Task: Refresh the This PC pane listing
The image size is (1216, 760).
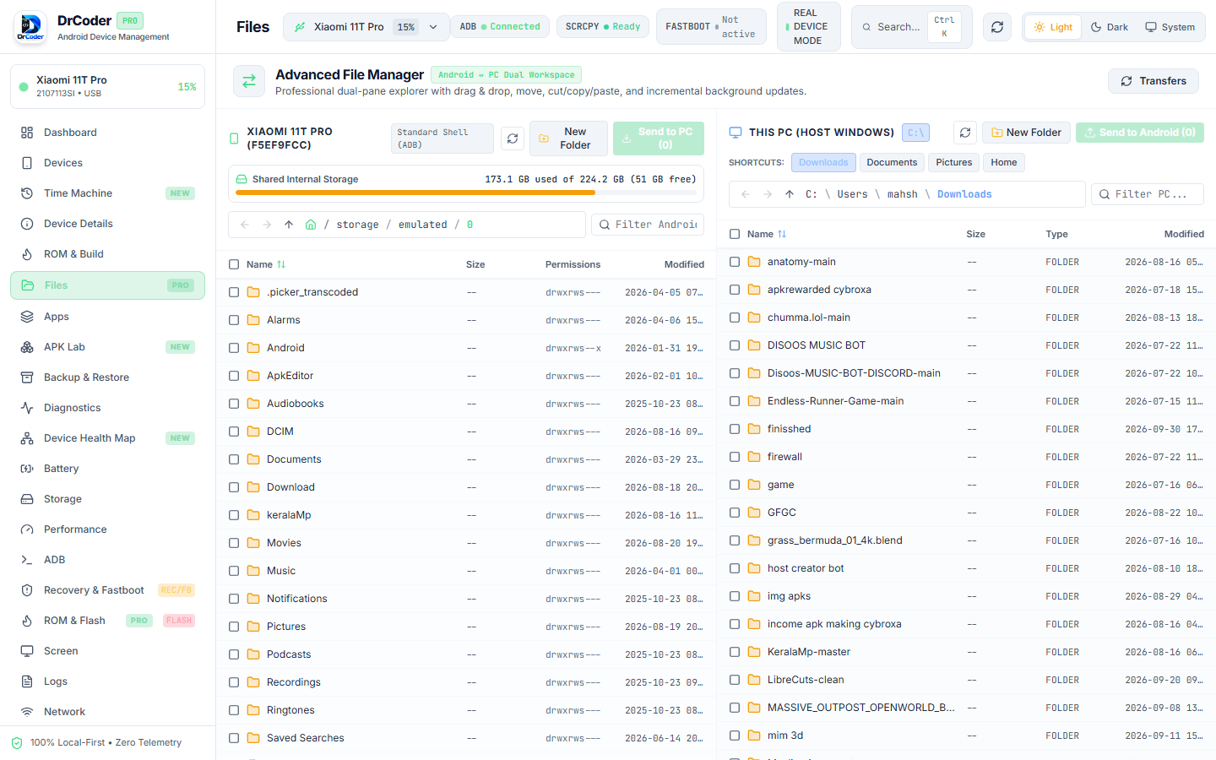Action: (x=965, y=133)
